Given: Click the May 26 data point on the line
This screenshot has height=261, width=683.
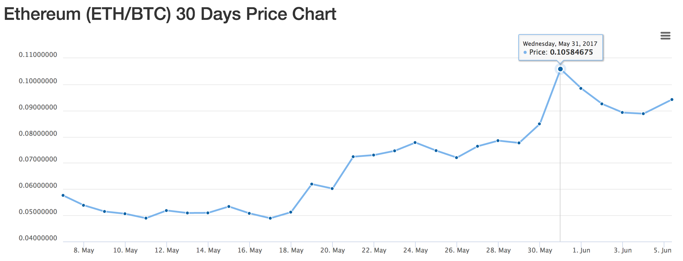Looking at the screenshot, I should point(457,158).
